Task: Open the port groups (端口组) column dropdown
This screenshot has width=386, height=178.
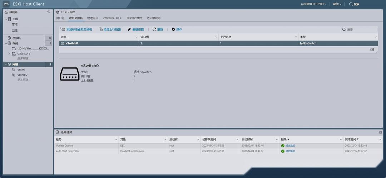Action: click(216, 37)
